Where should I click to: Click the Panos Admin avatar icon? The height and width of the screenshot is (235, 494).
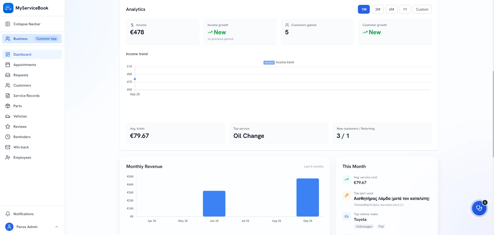click(x=9, y=227)
